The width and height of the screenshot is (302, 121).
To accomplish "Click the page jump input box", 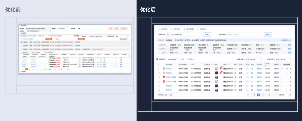I will [287, 95].
